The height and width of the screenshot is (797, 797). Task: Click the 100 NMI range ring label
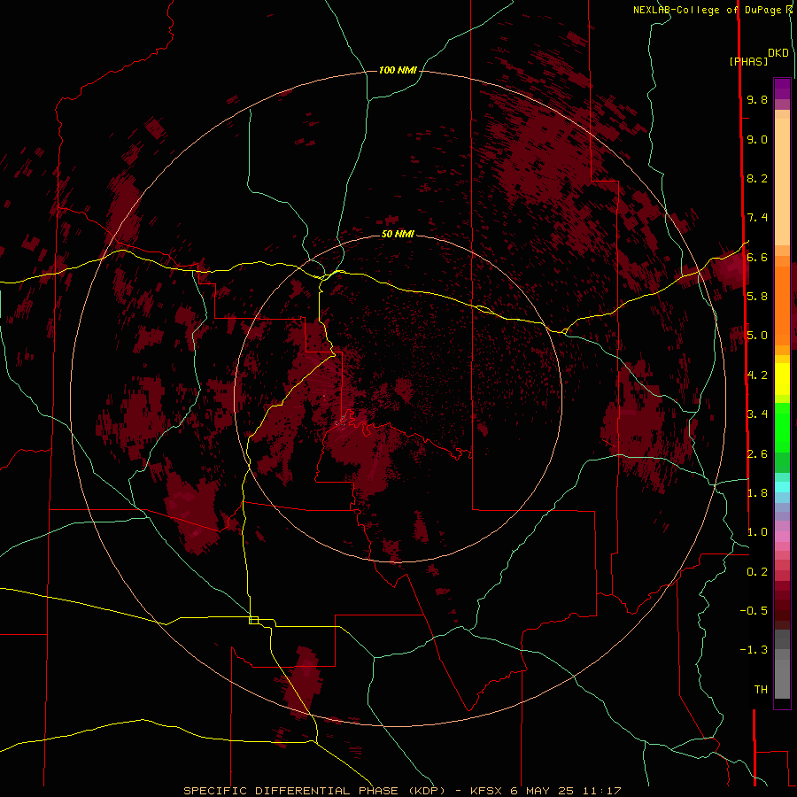tap(398, 70)
